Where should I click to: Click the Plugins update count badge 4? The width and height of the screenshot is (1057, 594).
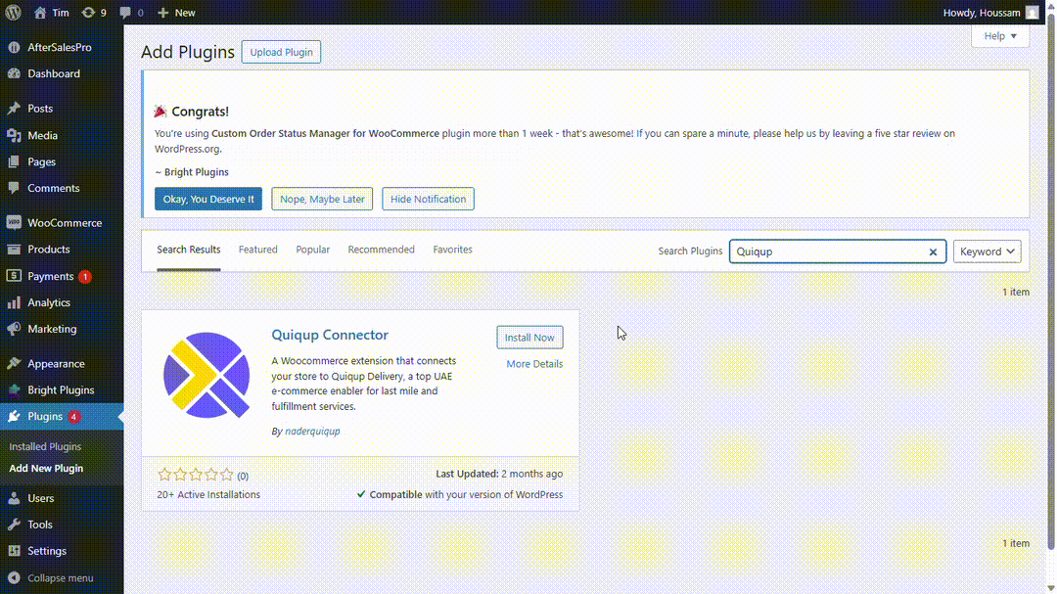[x=73, y=417]
